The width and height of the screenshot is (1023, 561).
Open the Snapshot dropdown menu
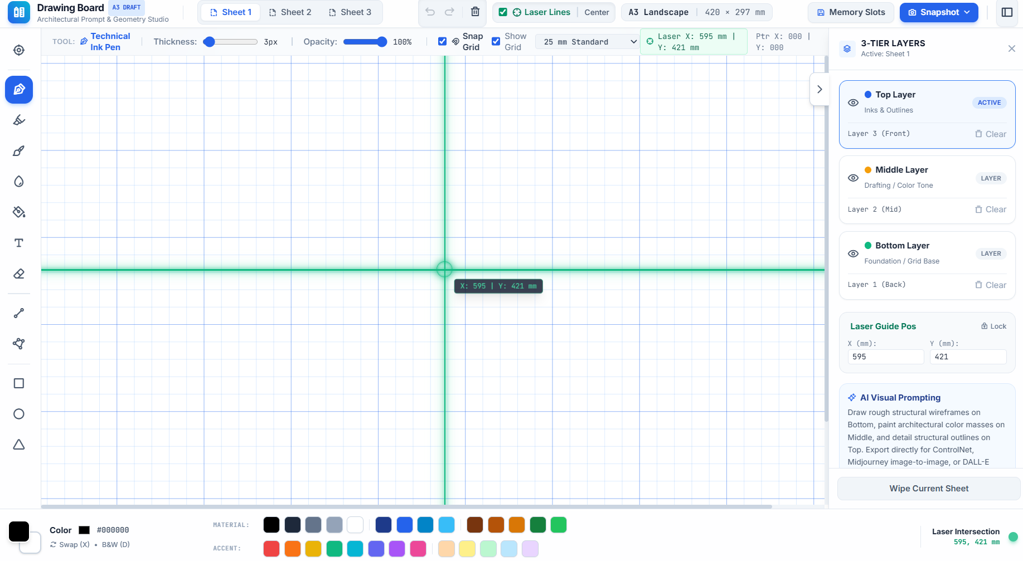[939, 12]
